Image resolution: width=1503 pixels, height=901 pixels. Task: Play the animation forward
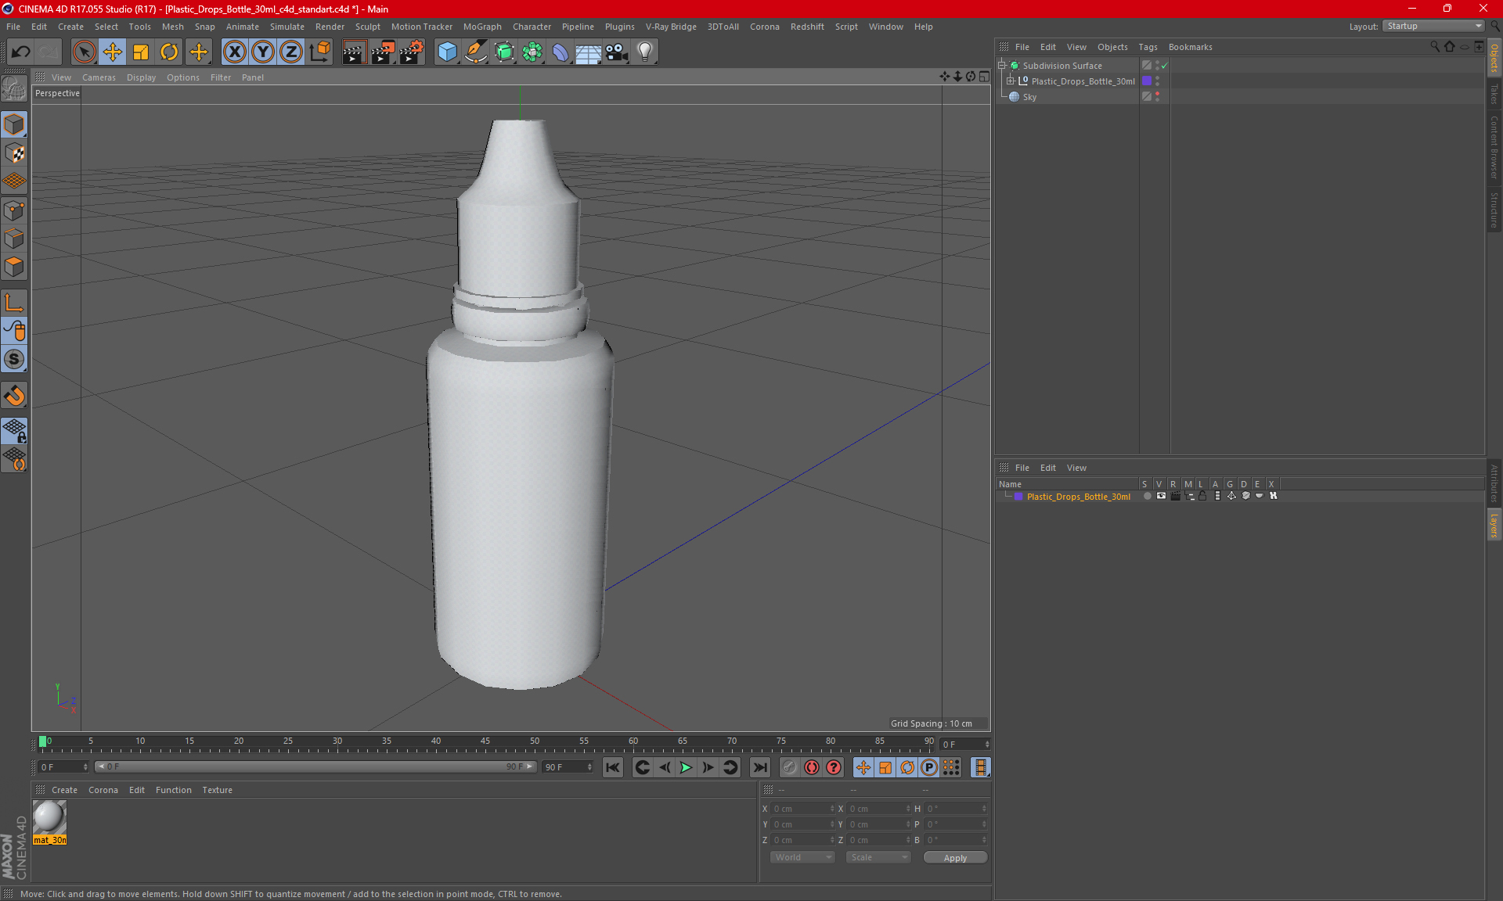[x=686, y=767]
